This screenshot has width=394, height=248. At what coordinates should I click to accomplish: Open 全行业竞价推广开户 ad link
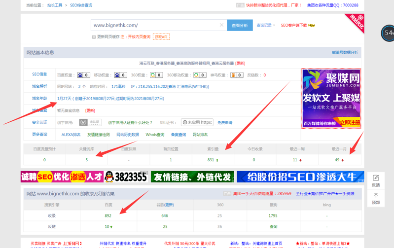coord(325,194)
